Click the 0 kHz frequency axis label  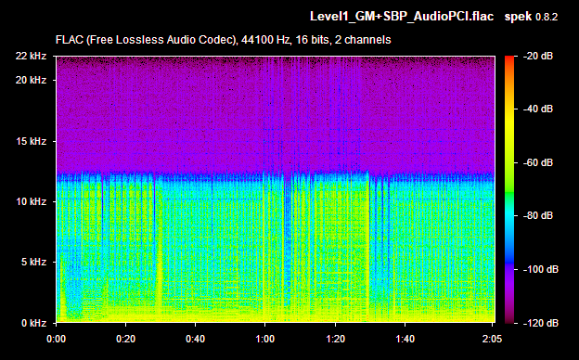33,323
